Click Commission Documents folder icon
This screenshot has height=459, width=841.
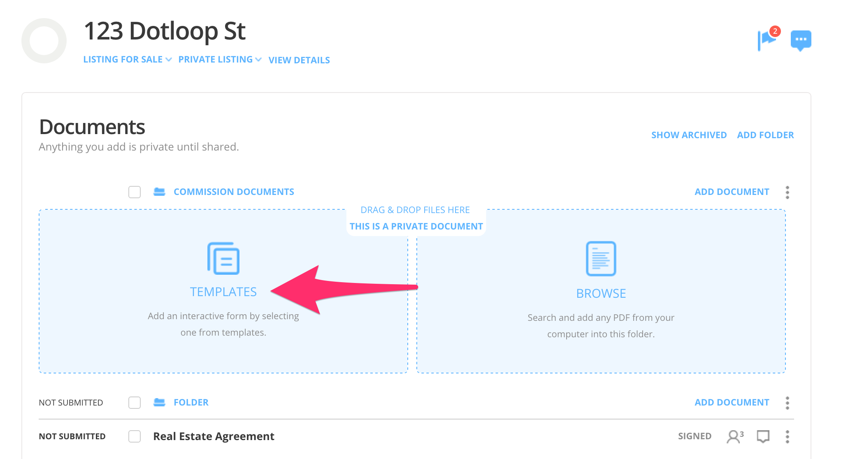[159, 192]
